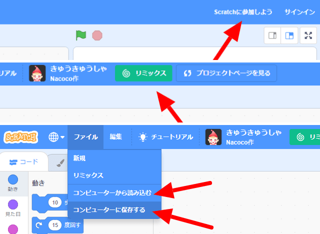The width and height of the screenshot is (320, 234).
Task: Click the green flag to start the project
Action: 81,35
